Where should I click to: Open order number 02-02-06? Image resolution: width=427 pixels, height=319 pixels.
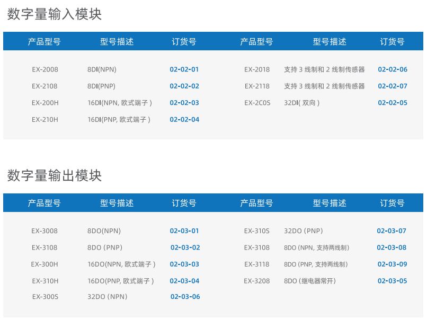pyautogui.click(x=392, y=69)
